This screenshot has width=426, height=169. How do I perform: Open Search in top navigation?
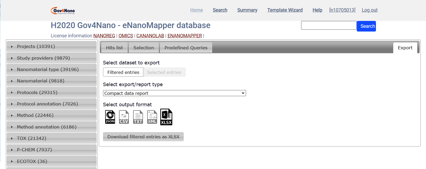click(x=220, y=10)
